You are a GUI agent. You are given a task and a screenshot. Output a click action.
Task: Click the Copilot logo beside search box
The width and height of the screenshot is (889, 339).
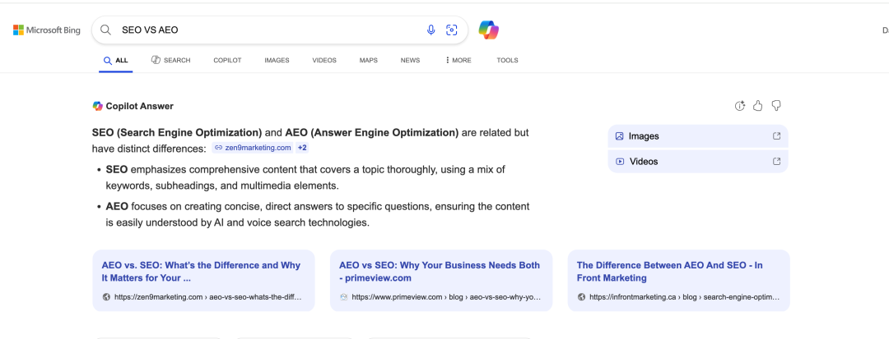click(x=489, y=30)
